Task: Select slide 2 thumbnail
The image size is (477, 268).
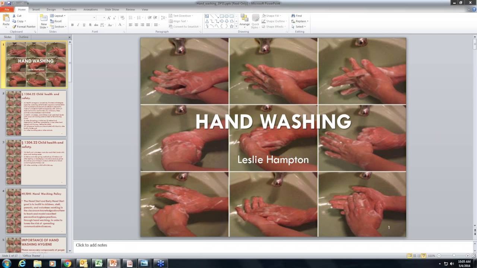Action: pyautogui.click(x=36, y=114)
